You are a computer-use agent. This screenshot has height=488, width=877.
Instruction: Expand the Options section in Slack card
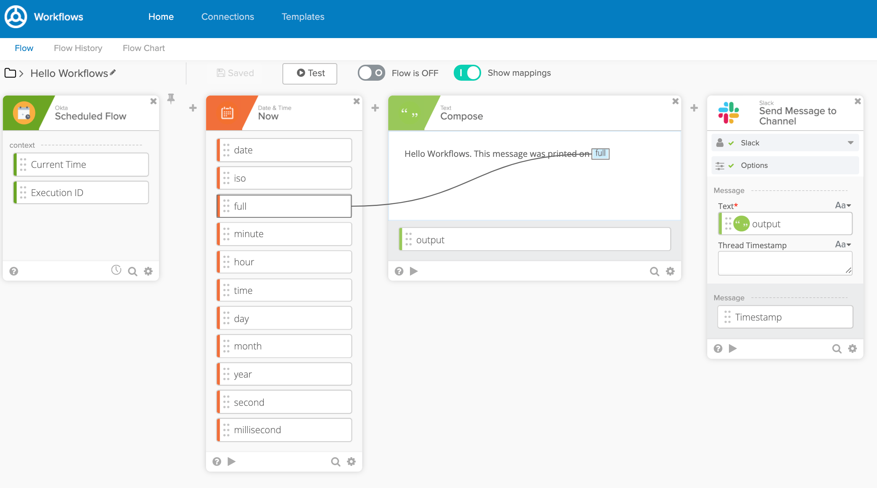tap(754, 165)
